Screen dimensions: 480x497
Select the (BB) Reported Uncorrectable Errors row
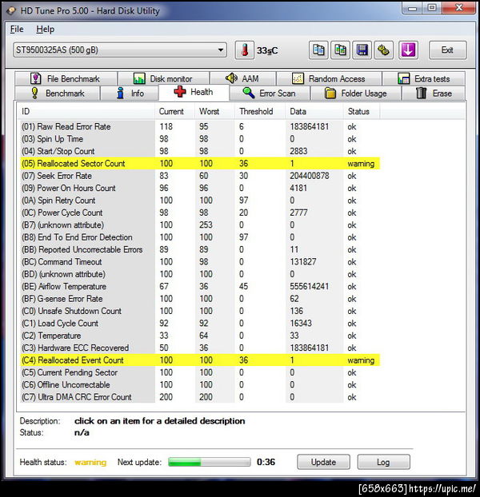point(200,249)
